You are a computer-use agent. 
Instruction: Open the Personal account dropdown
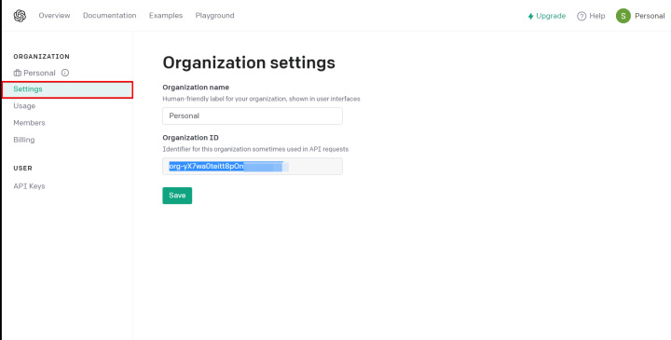point(650,16)
